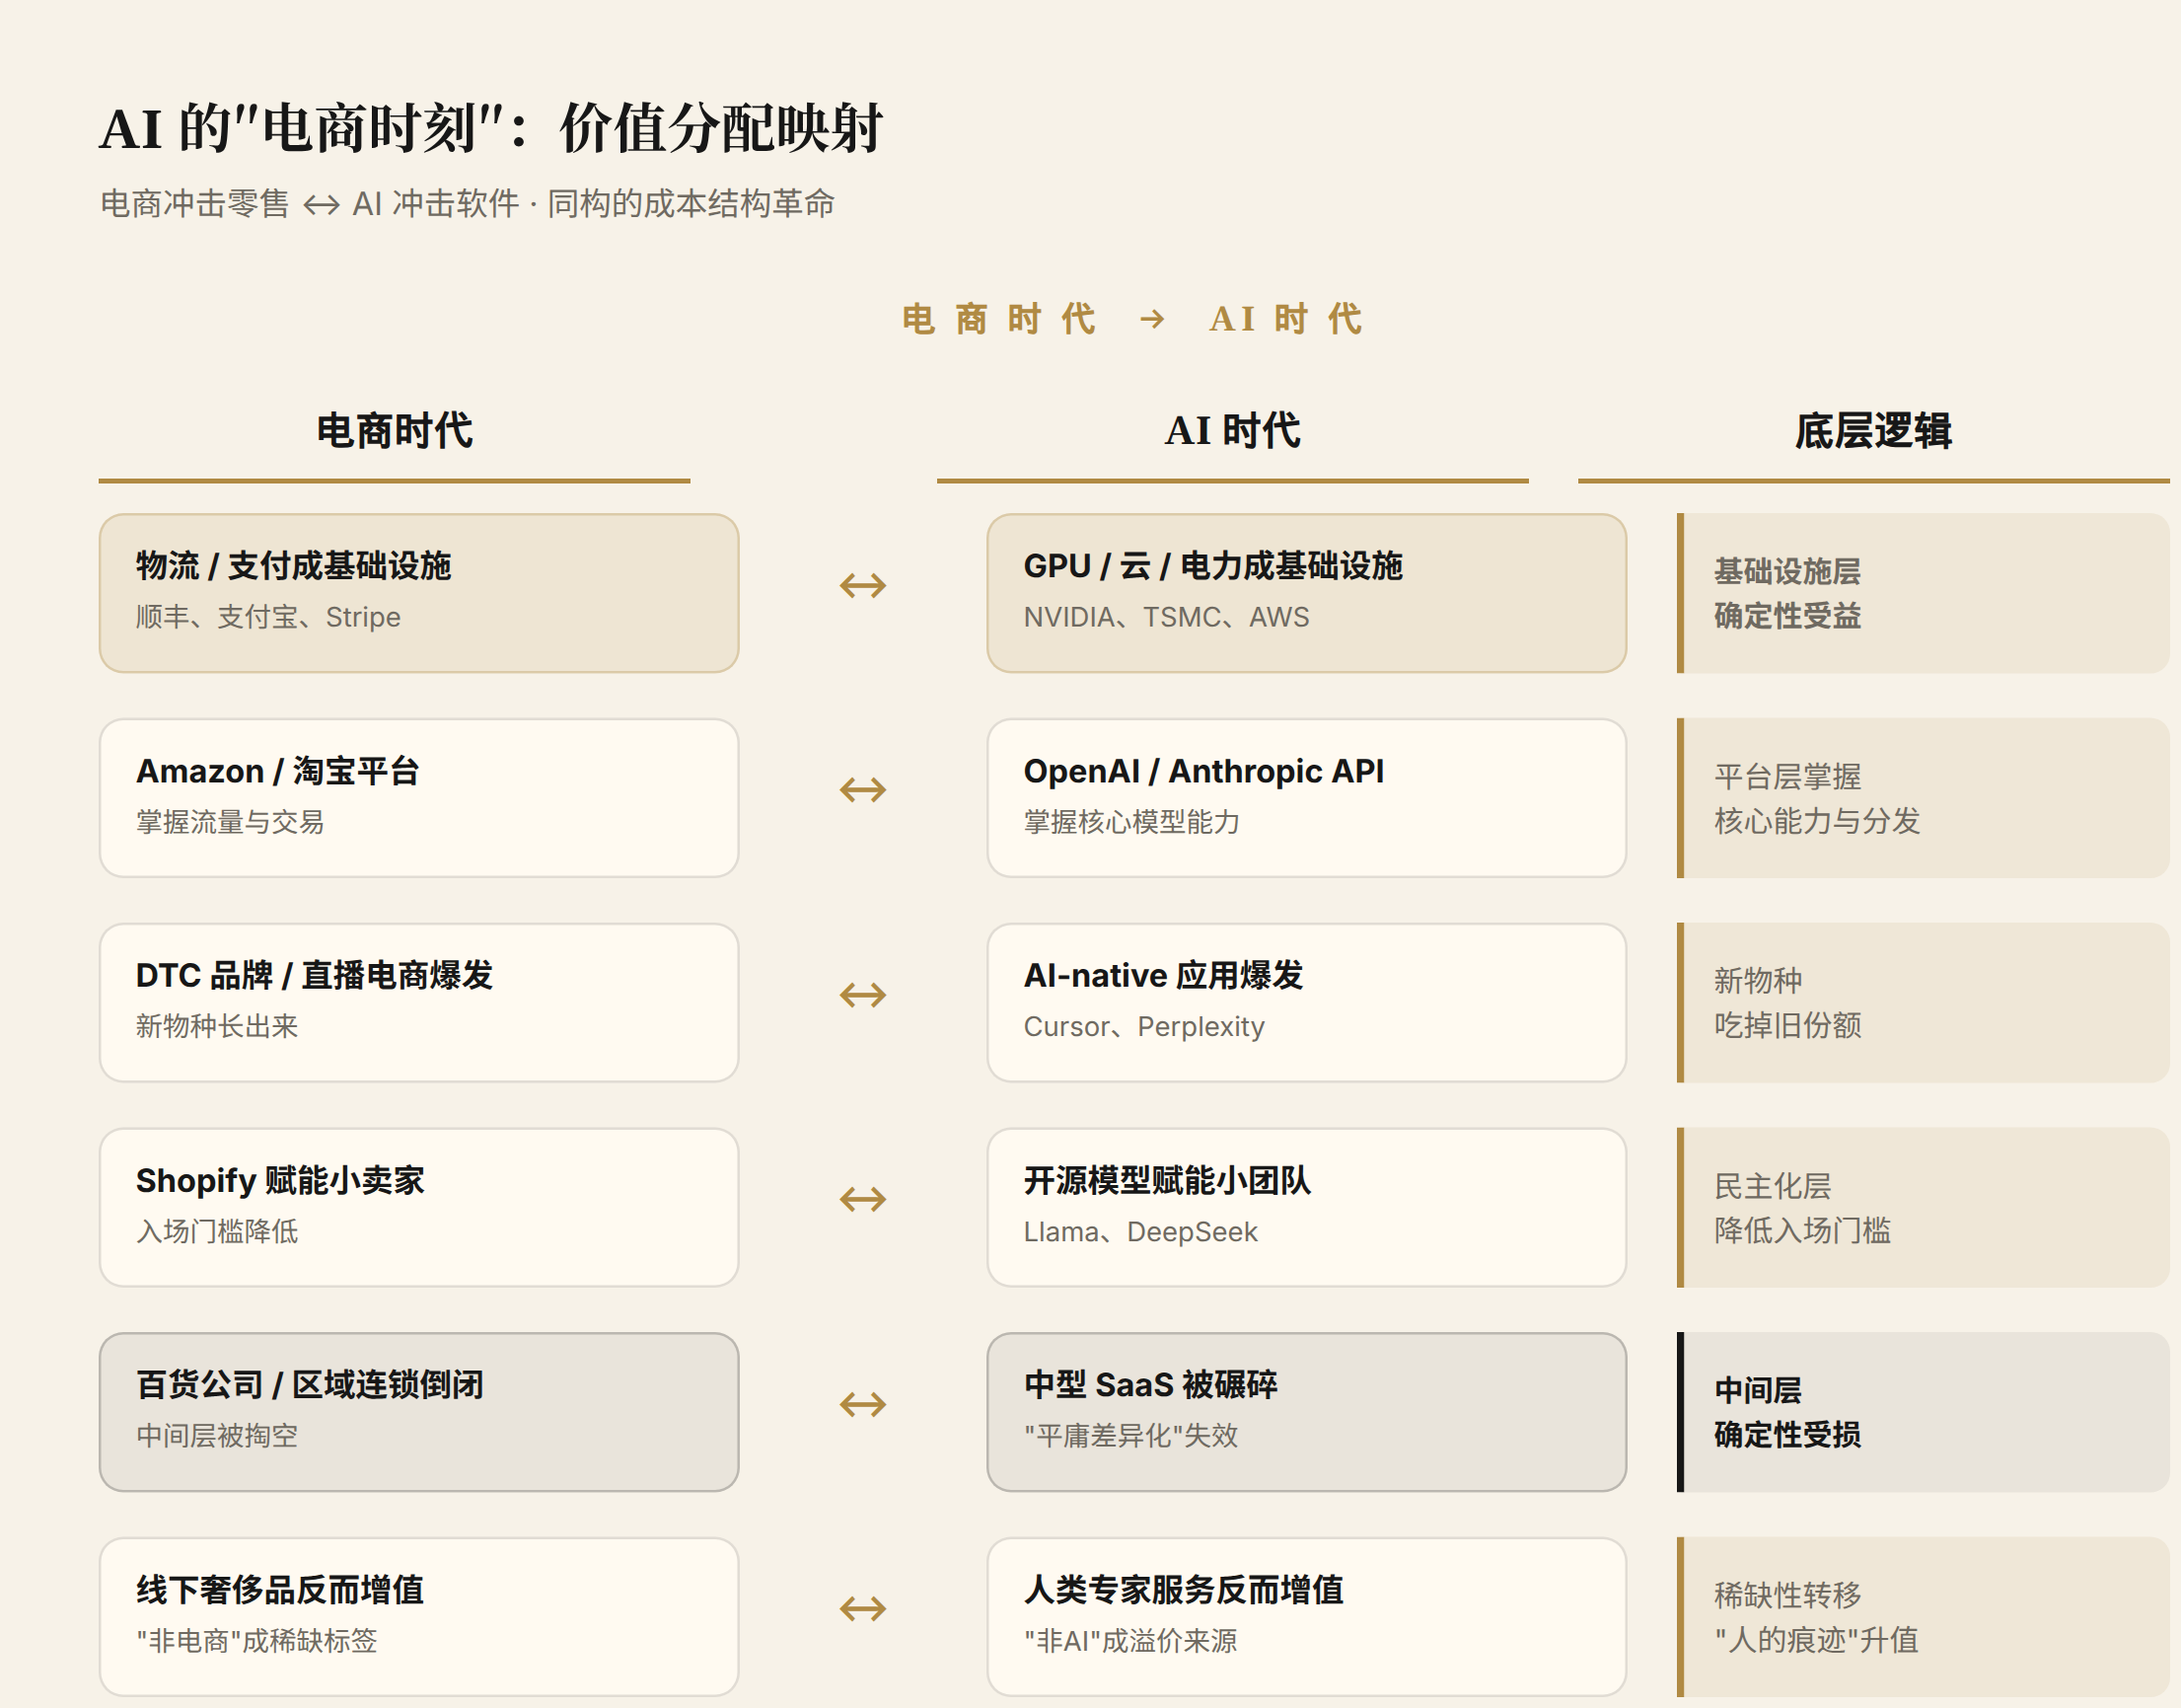Select the GPU / 云 / 电力成基础设施 card
Viewport: 2181px width, 1708px height.
click(x=1306, y=593)
